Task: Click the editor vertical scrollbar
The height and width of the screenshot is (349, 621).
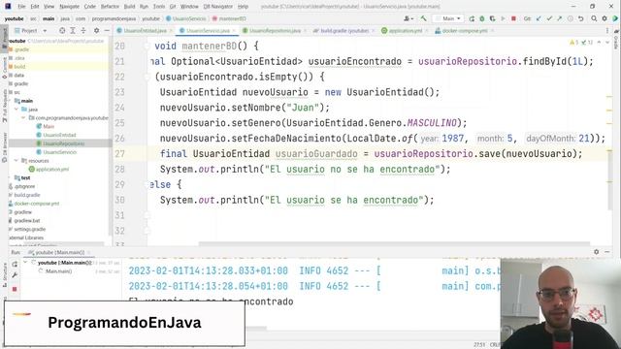Action: pos(610,180)
